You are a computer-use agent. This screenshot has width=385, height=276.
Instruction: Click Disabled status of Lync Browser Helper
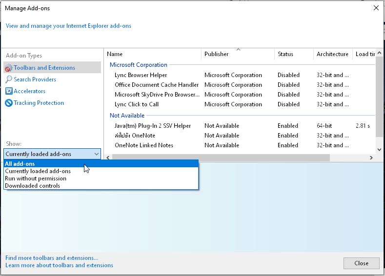pyautogui.click(x=288, y=75)
